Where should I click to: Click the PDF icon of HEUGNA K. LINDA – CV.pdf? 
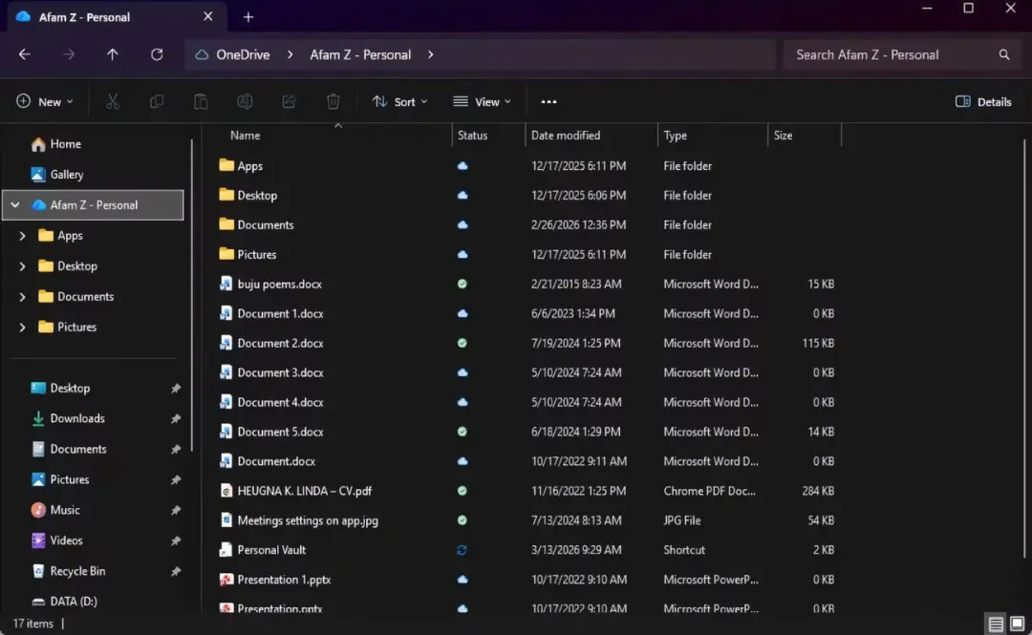point(226,490)
